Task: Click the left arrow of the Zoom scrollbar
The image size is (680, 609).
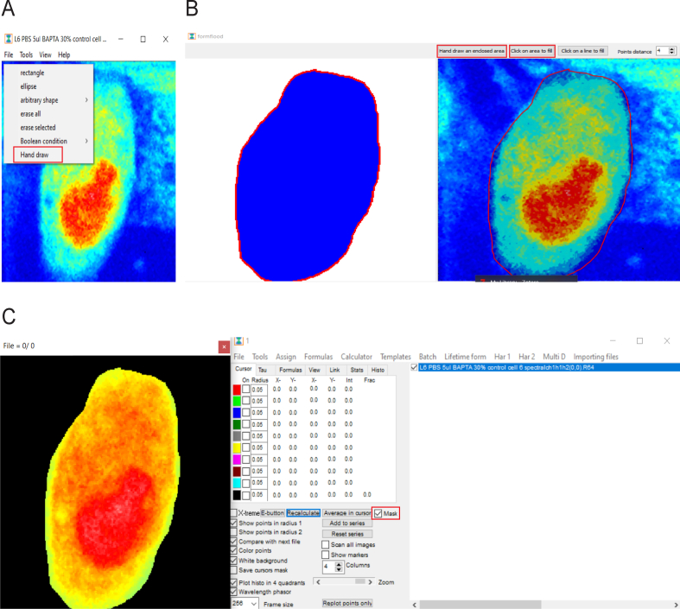Action: (319, 582)
